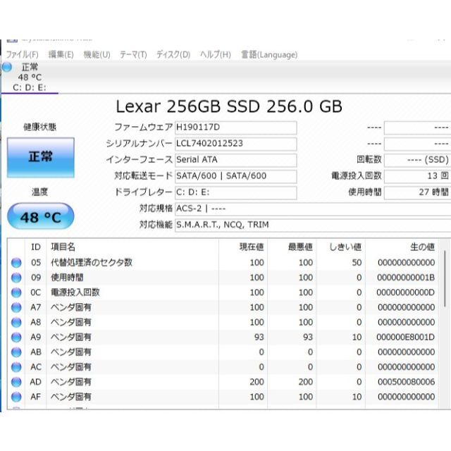Screen dimensions: 451x451
Task: Click the status orb for row 0C
Action: coord(16,292)
